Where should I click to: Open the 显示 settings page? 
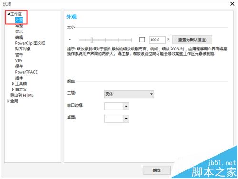coord(19,31)
